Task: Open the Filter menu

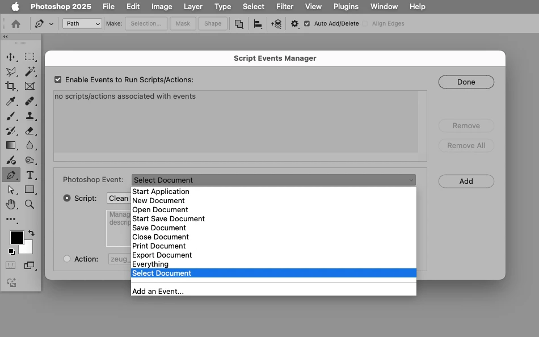Action: pos(285,7)
